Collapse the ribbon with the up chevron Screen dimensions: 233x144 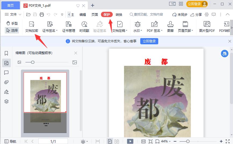point(228,14)
